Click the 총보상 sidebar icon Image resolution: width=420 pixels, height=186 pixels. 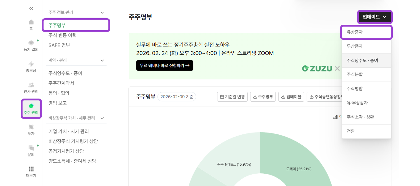(x=31, y=66)
